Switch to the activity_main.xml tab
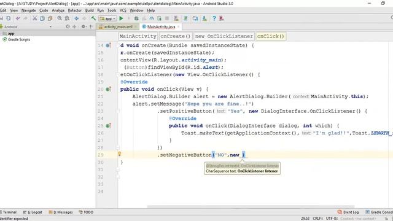Image resolution: width=393 pixels, height=221 pixels. tap(118, 26)
